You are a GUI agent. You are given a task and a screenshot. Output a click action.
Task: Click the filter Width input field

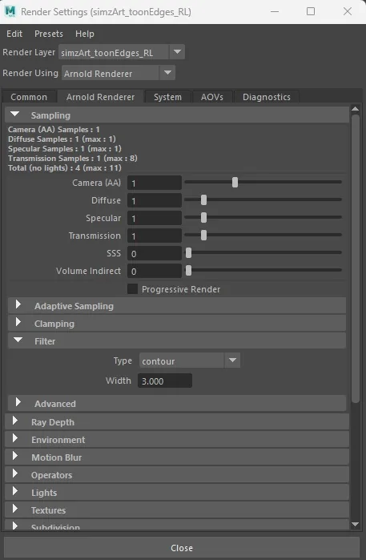point(165,381)
